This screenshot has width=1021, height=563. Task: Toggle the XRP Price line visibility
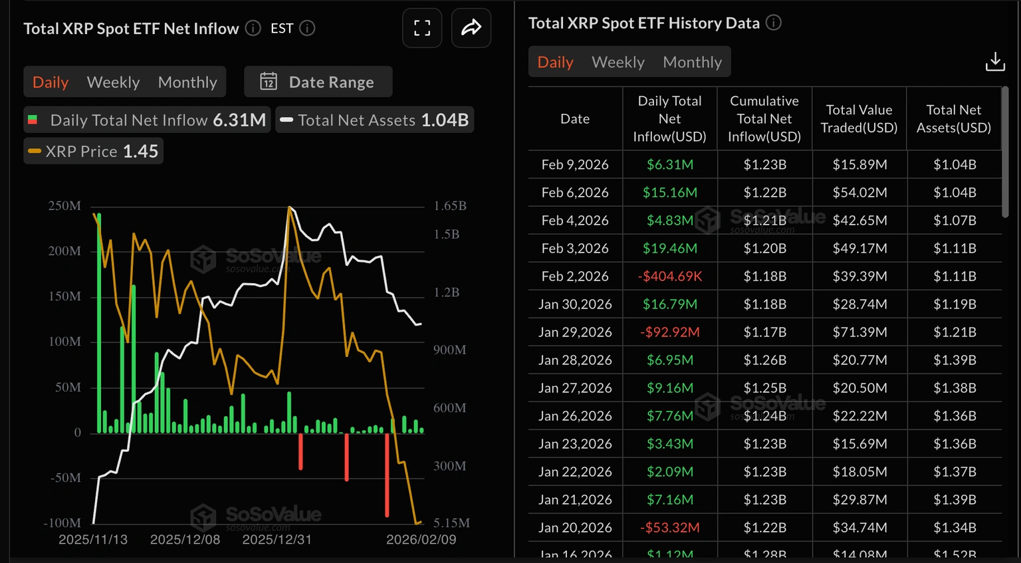pyautogui.click(x=92, y=151)
